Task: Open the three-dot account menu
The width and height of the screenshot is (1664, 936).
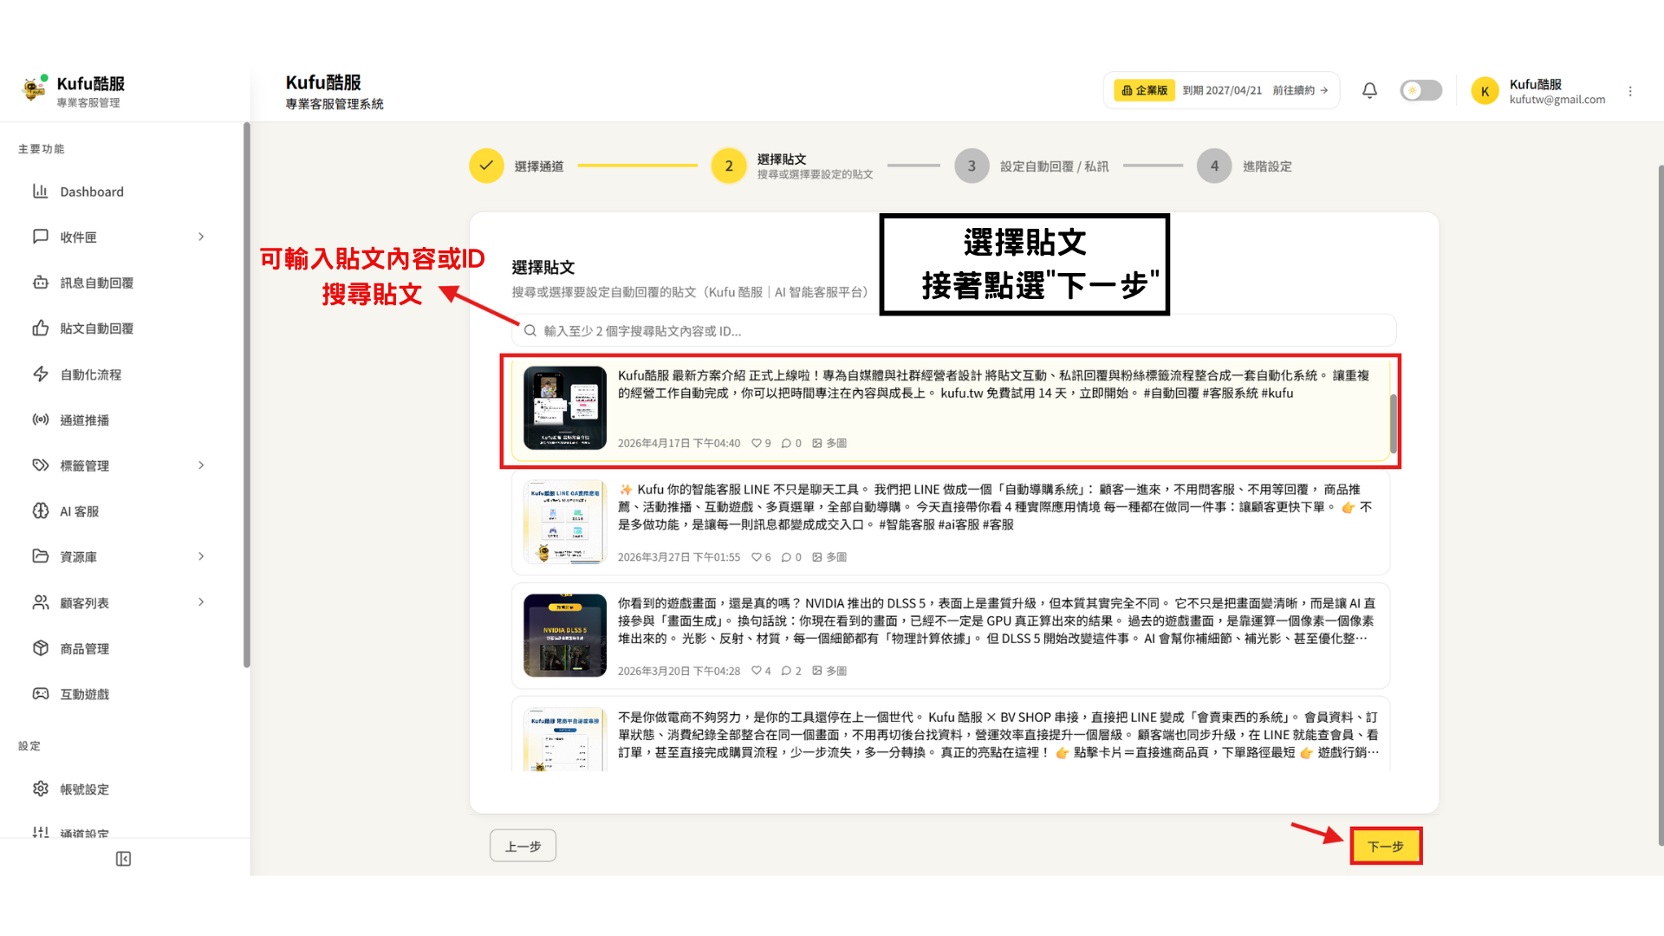Action: pos(1630,91)
